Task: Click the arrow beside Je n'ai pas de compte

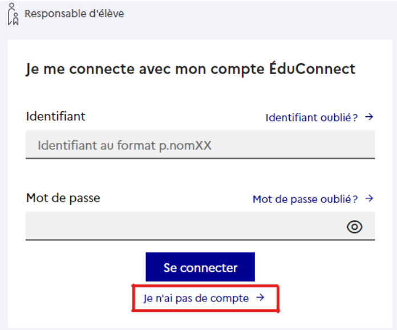Action: click(260, 298)
